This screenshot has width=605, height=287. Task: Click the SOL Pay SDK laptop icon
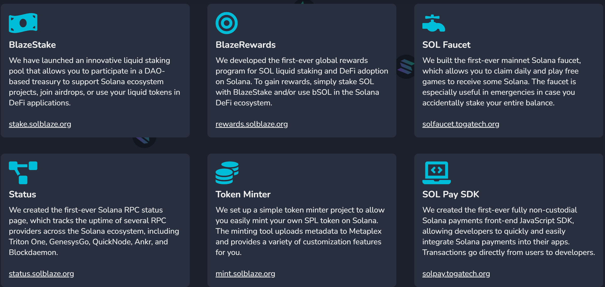(x=436, y=173)
